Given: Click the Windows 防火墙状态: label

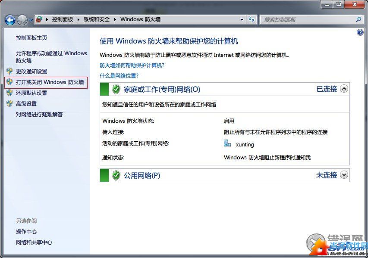Looking at the screenshot, I should [x=128, y=121].
